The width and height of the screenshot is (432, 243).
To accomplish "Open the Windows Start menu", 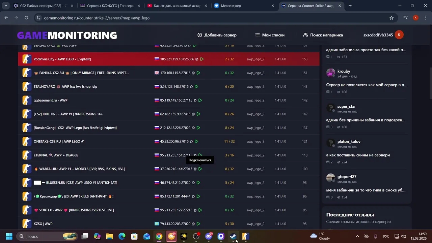I will coord(9,236).
